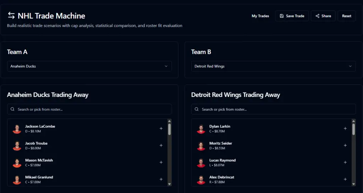363x193 pixels.
Task: Click plus icon next to Jacob Trouba
Action: 161,145
